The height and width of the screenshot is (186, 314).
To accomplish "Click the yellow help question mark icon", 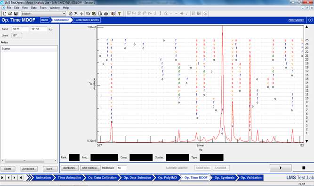I will click(120, 14).
